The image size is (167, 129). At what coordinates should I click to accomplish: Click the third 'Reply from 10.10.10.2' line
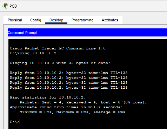tap(69, 83)
